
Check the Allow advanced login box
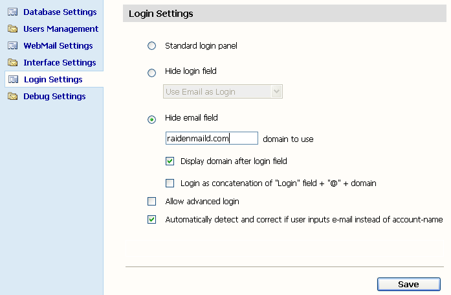(152, 202)
